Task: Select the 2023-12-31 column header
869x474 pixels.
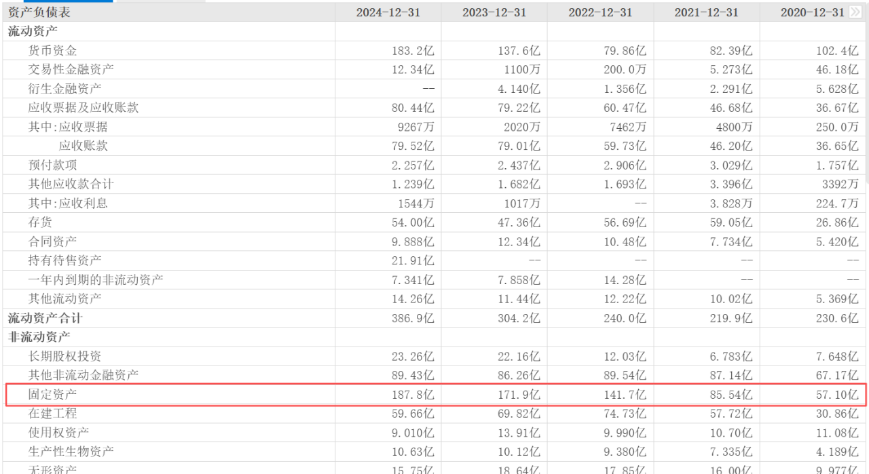Action: [x=494, y=13]
